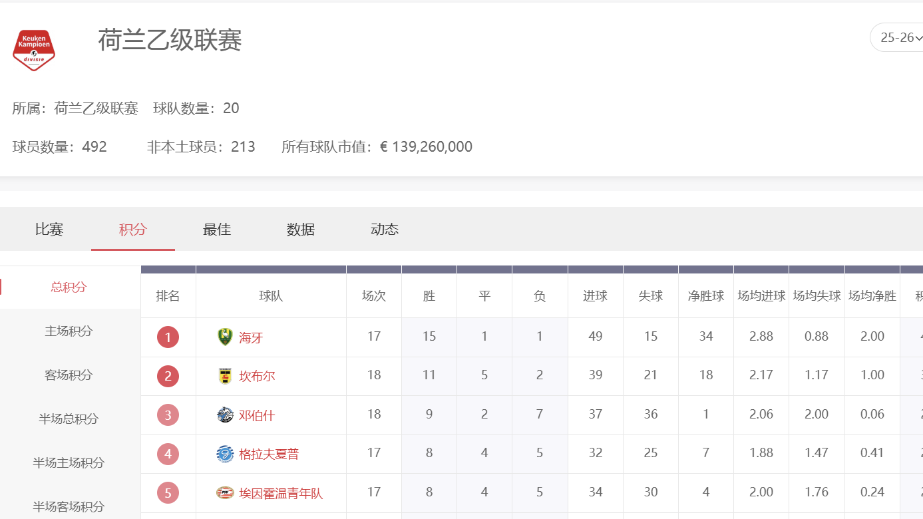Click the rank 1 badge for 海牙

[x=168, y=337]
